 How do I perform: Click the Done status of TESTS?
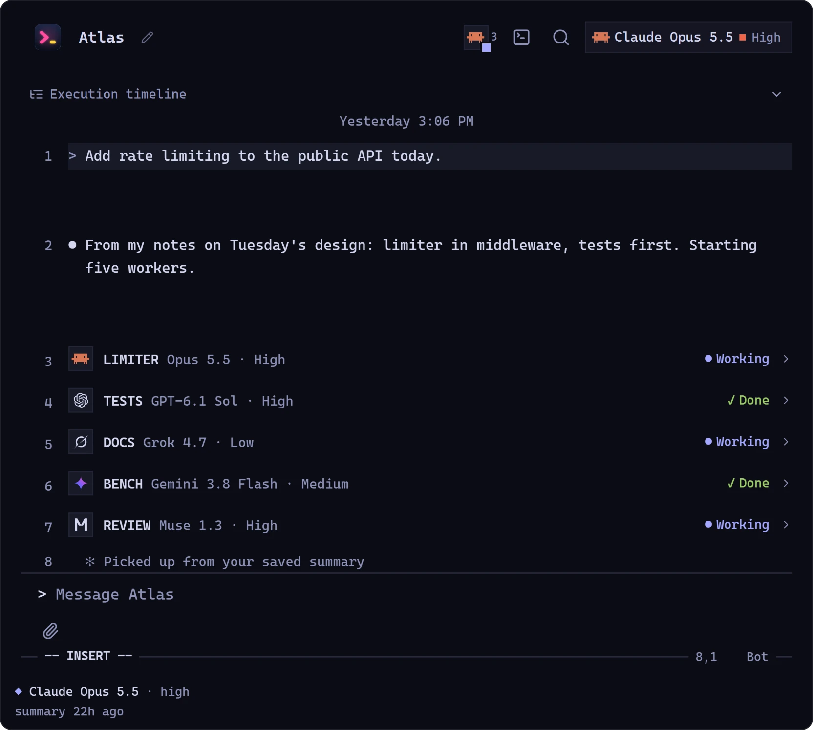click(748, 400)
